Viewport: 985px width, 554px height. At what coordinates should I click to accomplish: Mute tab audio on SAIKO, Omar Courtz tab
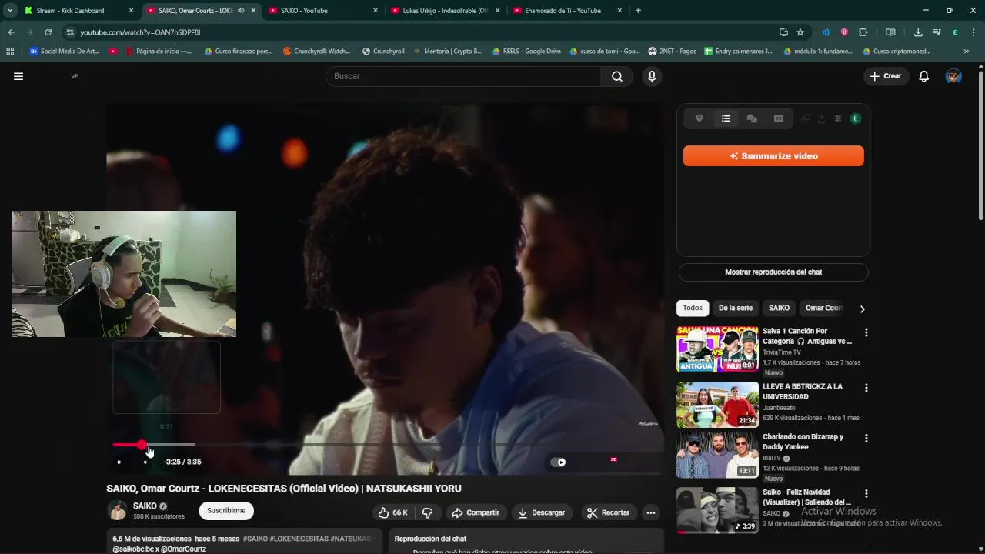(x=242, y=11)
